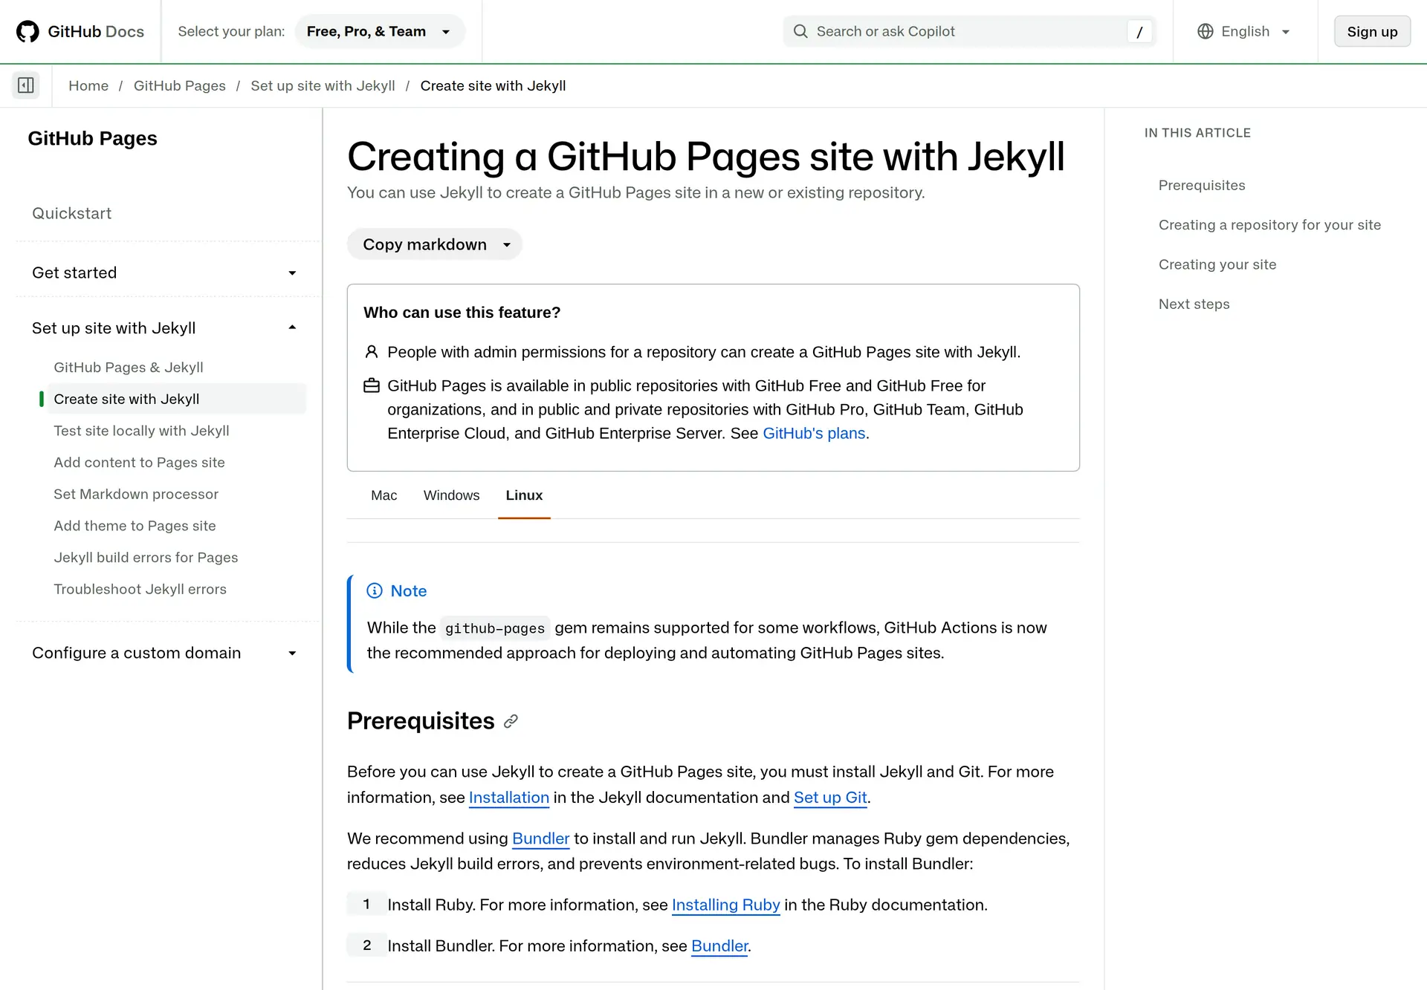Screen dimensions: 1427x990
Task: Jump to Creating your site outline link
Action: (1217, 264)
